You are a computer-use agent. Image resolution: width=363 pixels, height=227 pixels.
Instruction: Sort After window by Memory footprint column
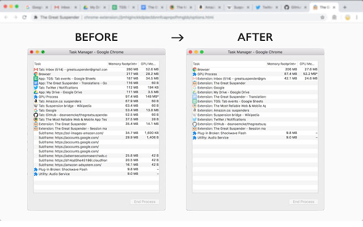tap(282, 64)
